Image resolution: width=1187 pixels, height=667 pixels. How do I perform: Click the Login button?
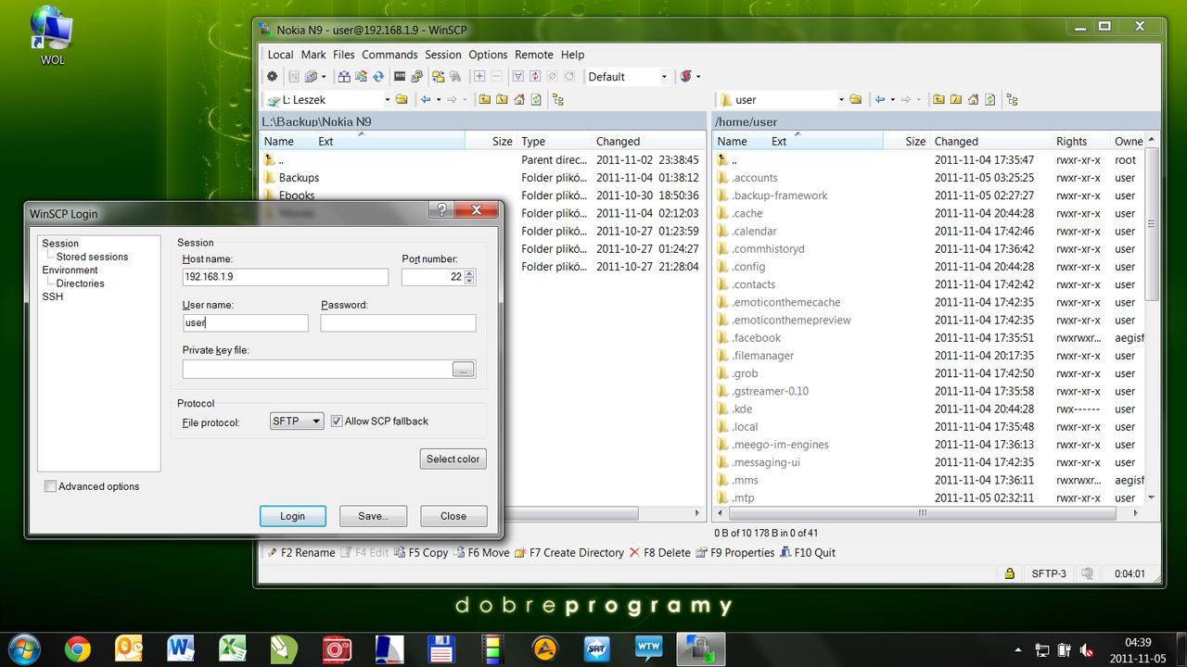tap(292, 516)
